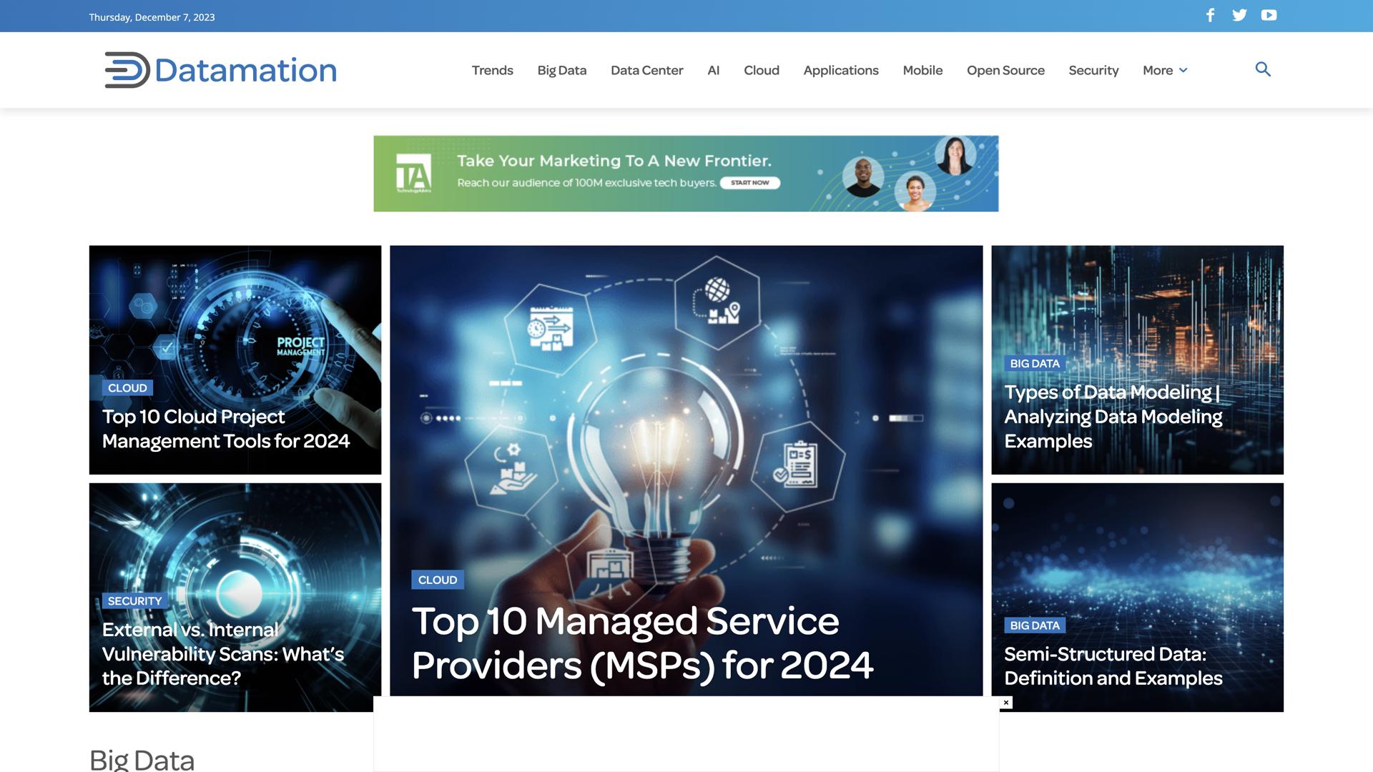Click the Datamation logo
This screenshot has height=772, width=1373.
click(220, 70)
